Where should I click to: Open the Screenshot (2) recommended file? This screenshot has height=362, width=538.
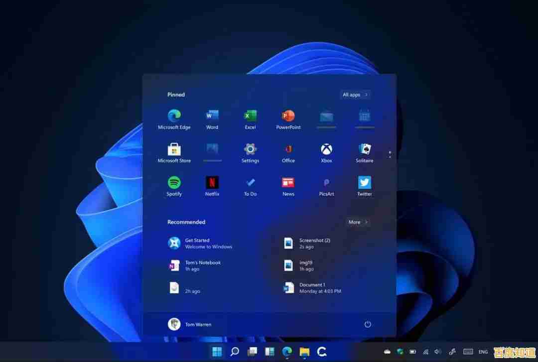(x=311, y=243)
